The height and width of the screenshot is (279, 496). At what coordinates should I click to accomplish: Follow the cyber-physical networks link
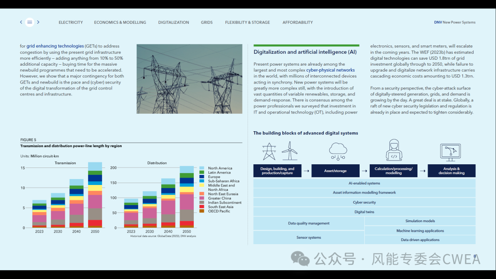pos(330,70)
